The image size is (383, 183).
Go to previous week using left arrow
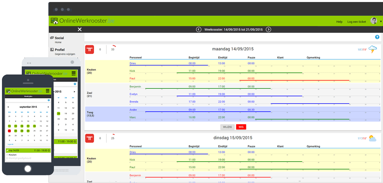(x=198, y=29)
